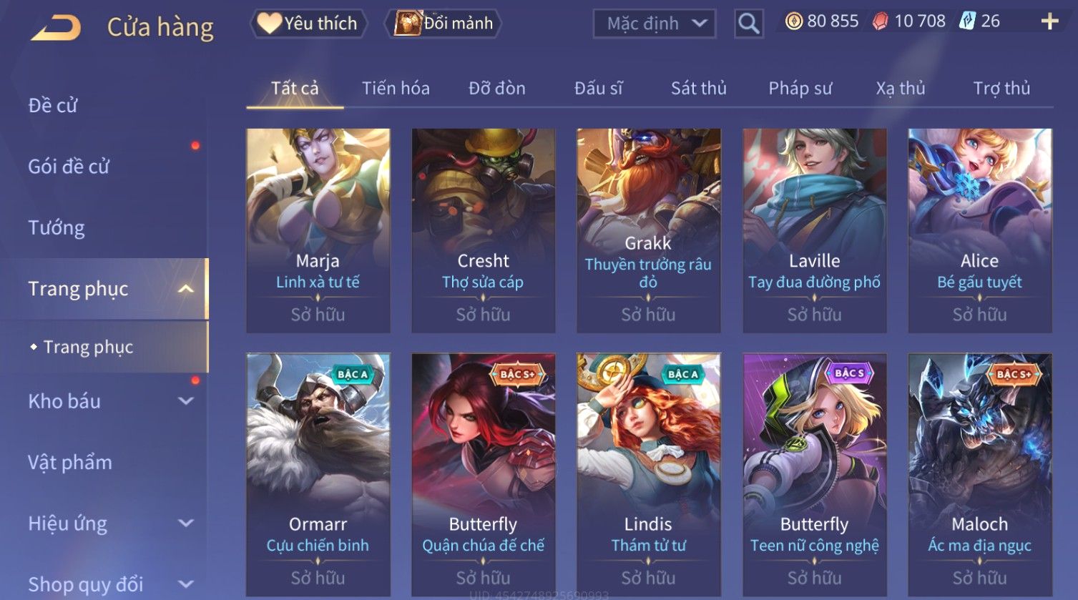Open Yêu thích favorites heart button
Image resolution: width=1078 pixels, height=600 pixels.
point(308,24)
